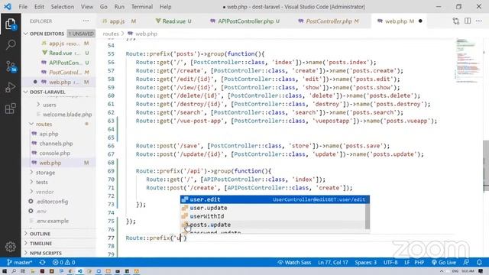Click VS Code icon in taskbar

point(79,271)
